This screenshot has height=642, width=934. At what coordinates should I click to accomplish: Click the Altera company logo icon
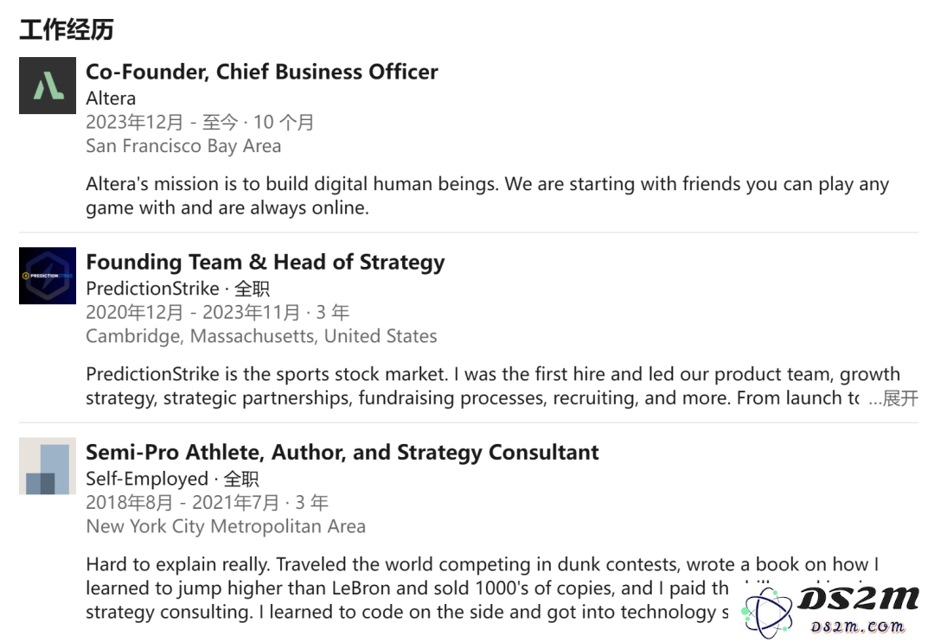(48, 86)
